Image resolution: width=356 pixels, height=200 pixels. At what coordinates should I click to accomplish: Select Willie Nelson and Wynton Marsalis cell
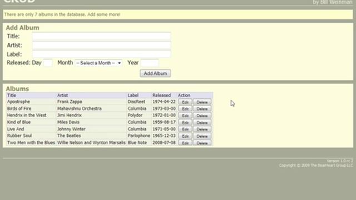(91, 143)
